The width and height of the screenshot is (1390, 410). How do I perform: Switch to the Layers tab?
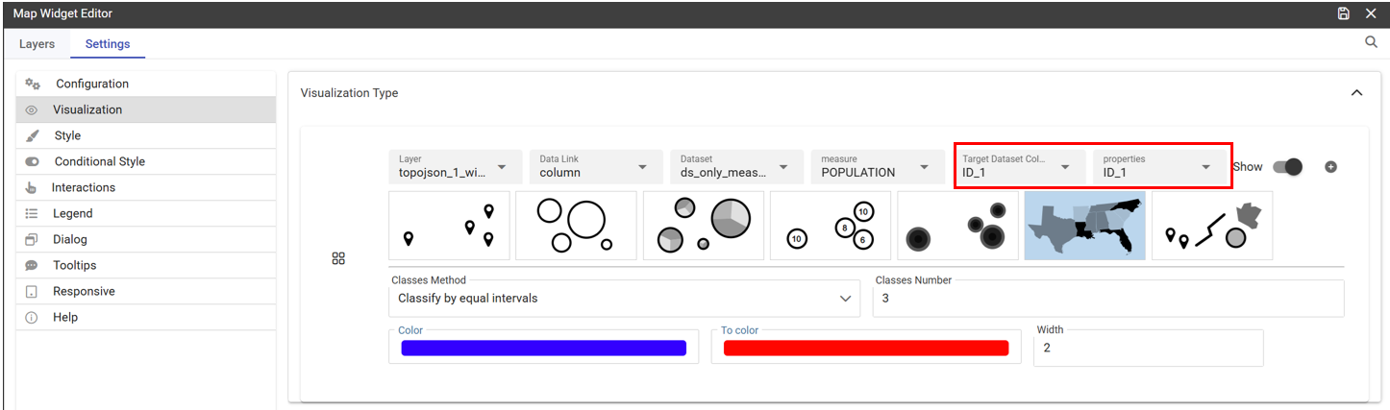click(37, 44)
